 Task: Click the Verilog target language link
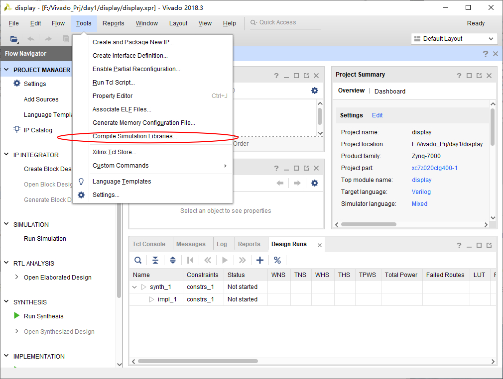pyautogui.click(x=421, y=192)
